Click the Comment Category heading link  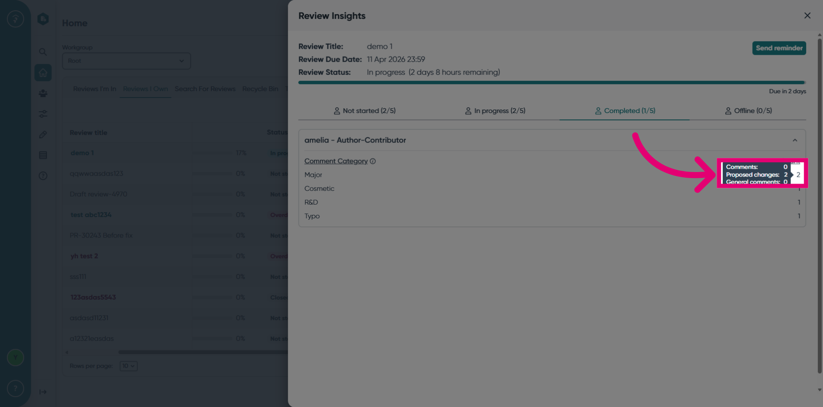[336, 161]
